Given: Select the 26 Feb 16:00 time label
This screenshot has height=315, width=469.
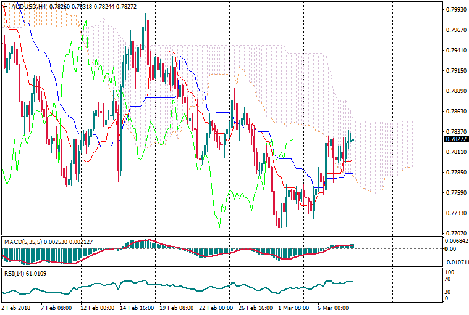Looking at the screenshot, I should tap(255, 307).
